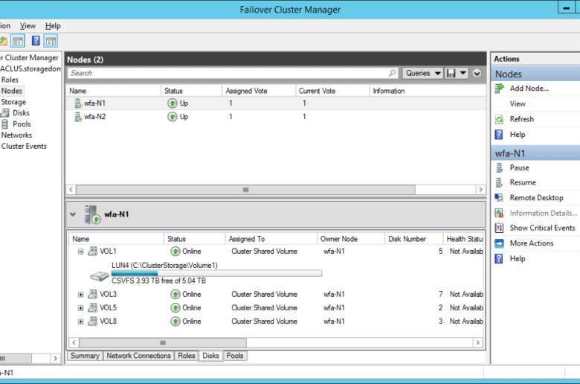Select Networks in the console tree
This screenshot has height=384, width=580.
point(16,135)
